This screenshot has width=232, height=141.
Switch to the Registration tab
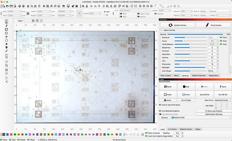(214, 76)
